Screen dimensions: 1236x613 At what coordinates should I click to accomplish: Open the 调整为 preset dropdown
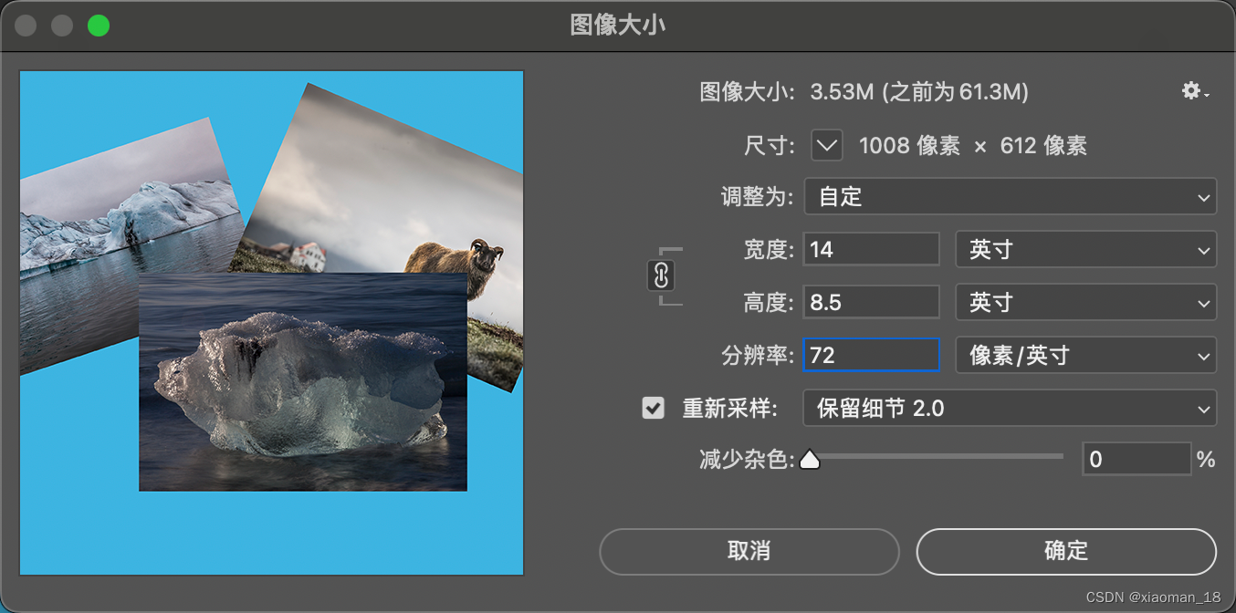[x=1010, y=197]
